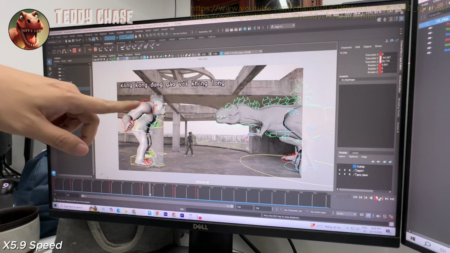Click Go to start of playback range button
This screenshot has width=450, height=253.
tap(355, 197)
